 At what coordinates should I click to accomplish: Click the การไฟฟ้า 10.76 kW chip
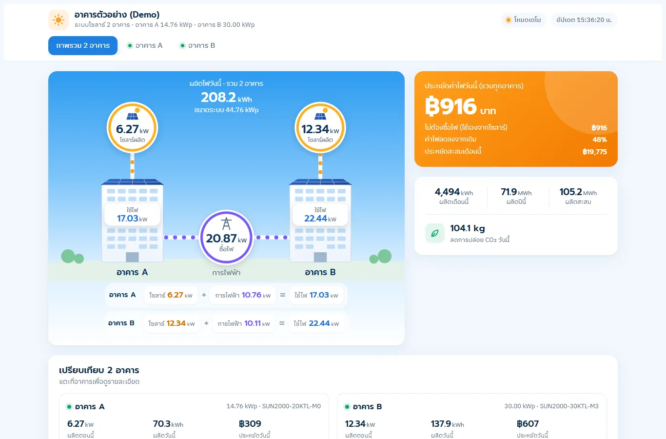tap(243, 295)
